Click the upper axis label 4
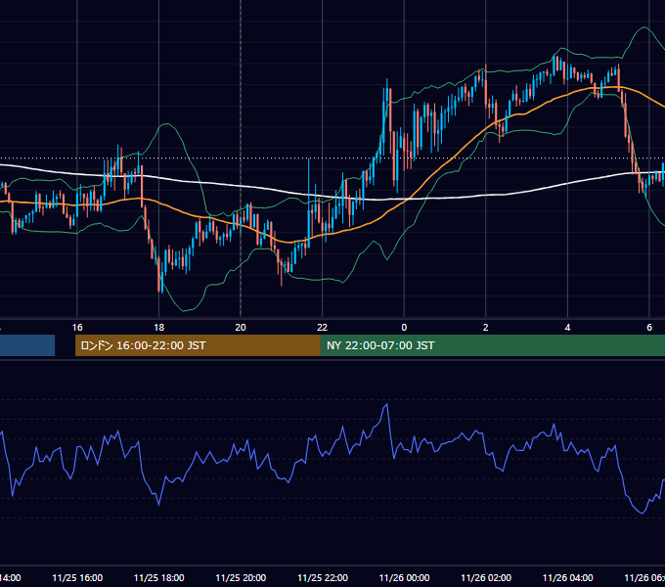The height and width of the screenshot is (587, 665). click(567, 328)
